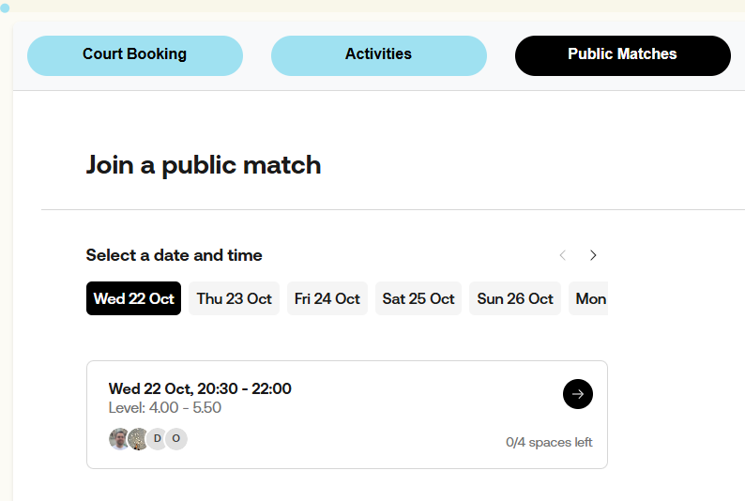Switch to the Court Booking tab

134,54
